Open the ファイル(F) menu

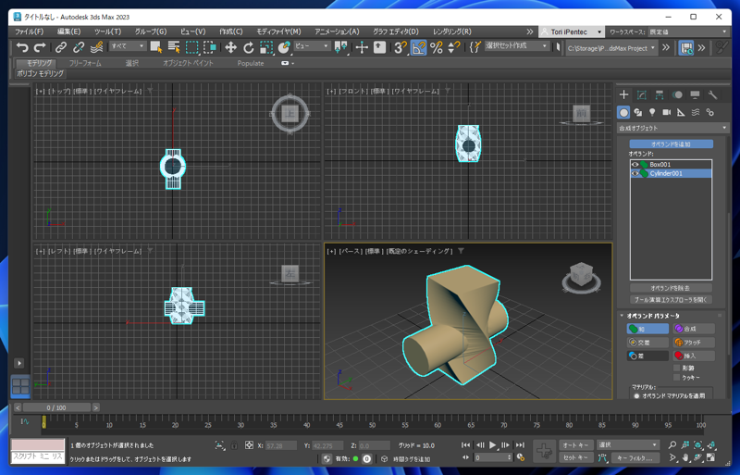click(30, 31)
